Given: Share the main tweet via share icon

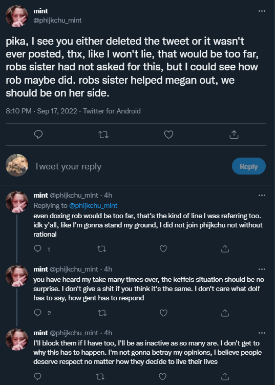Looking at the screenshot, I should (x=234, y=134).
